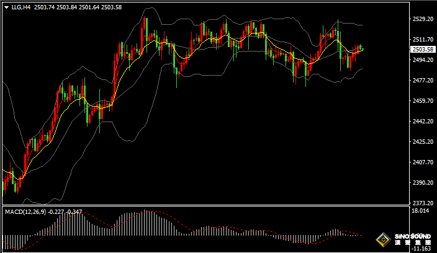Click the 2373.20 price axis label

tap(423, 203)
